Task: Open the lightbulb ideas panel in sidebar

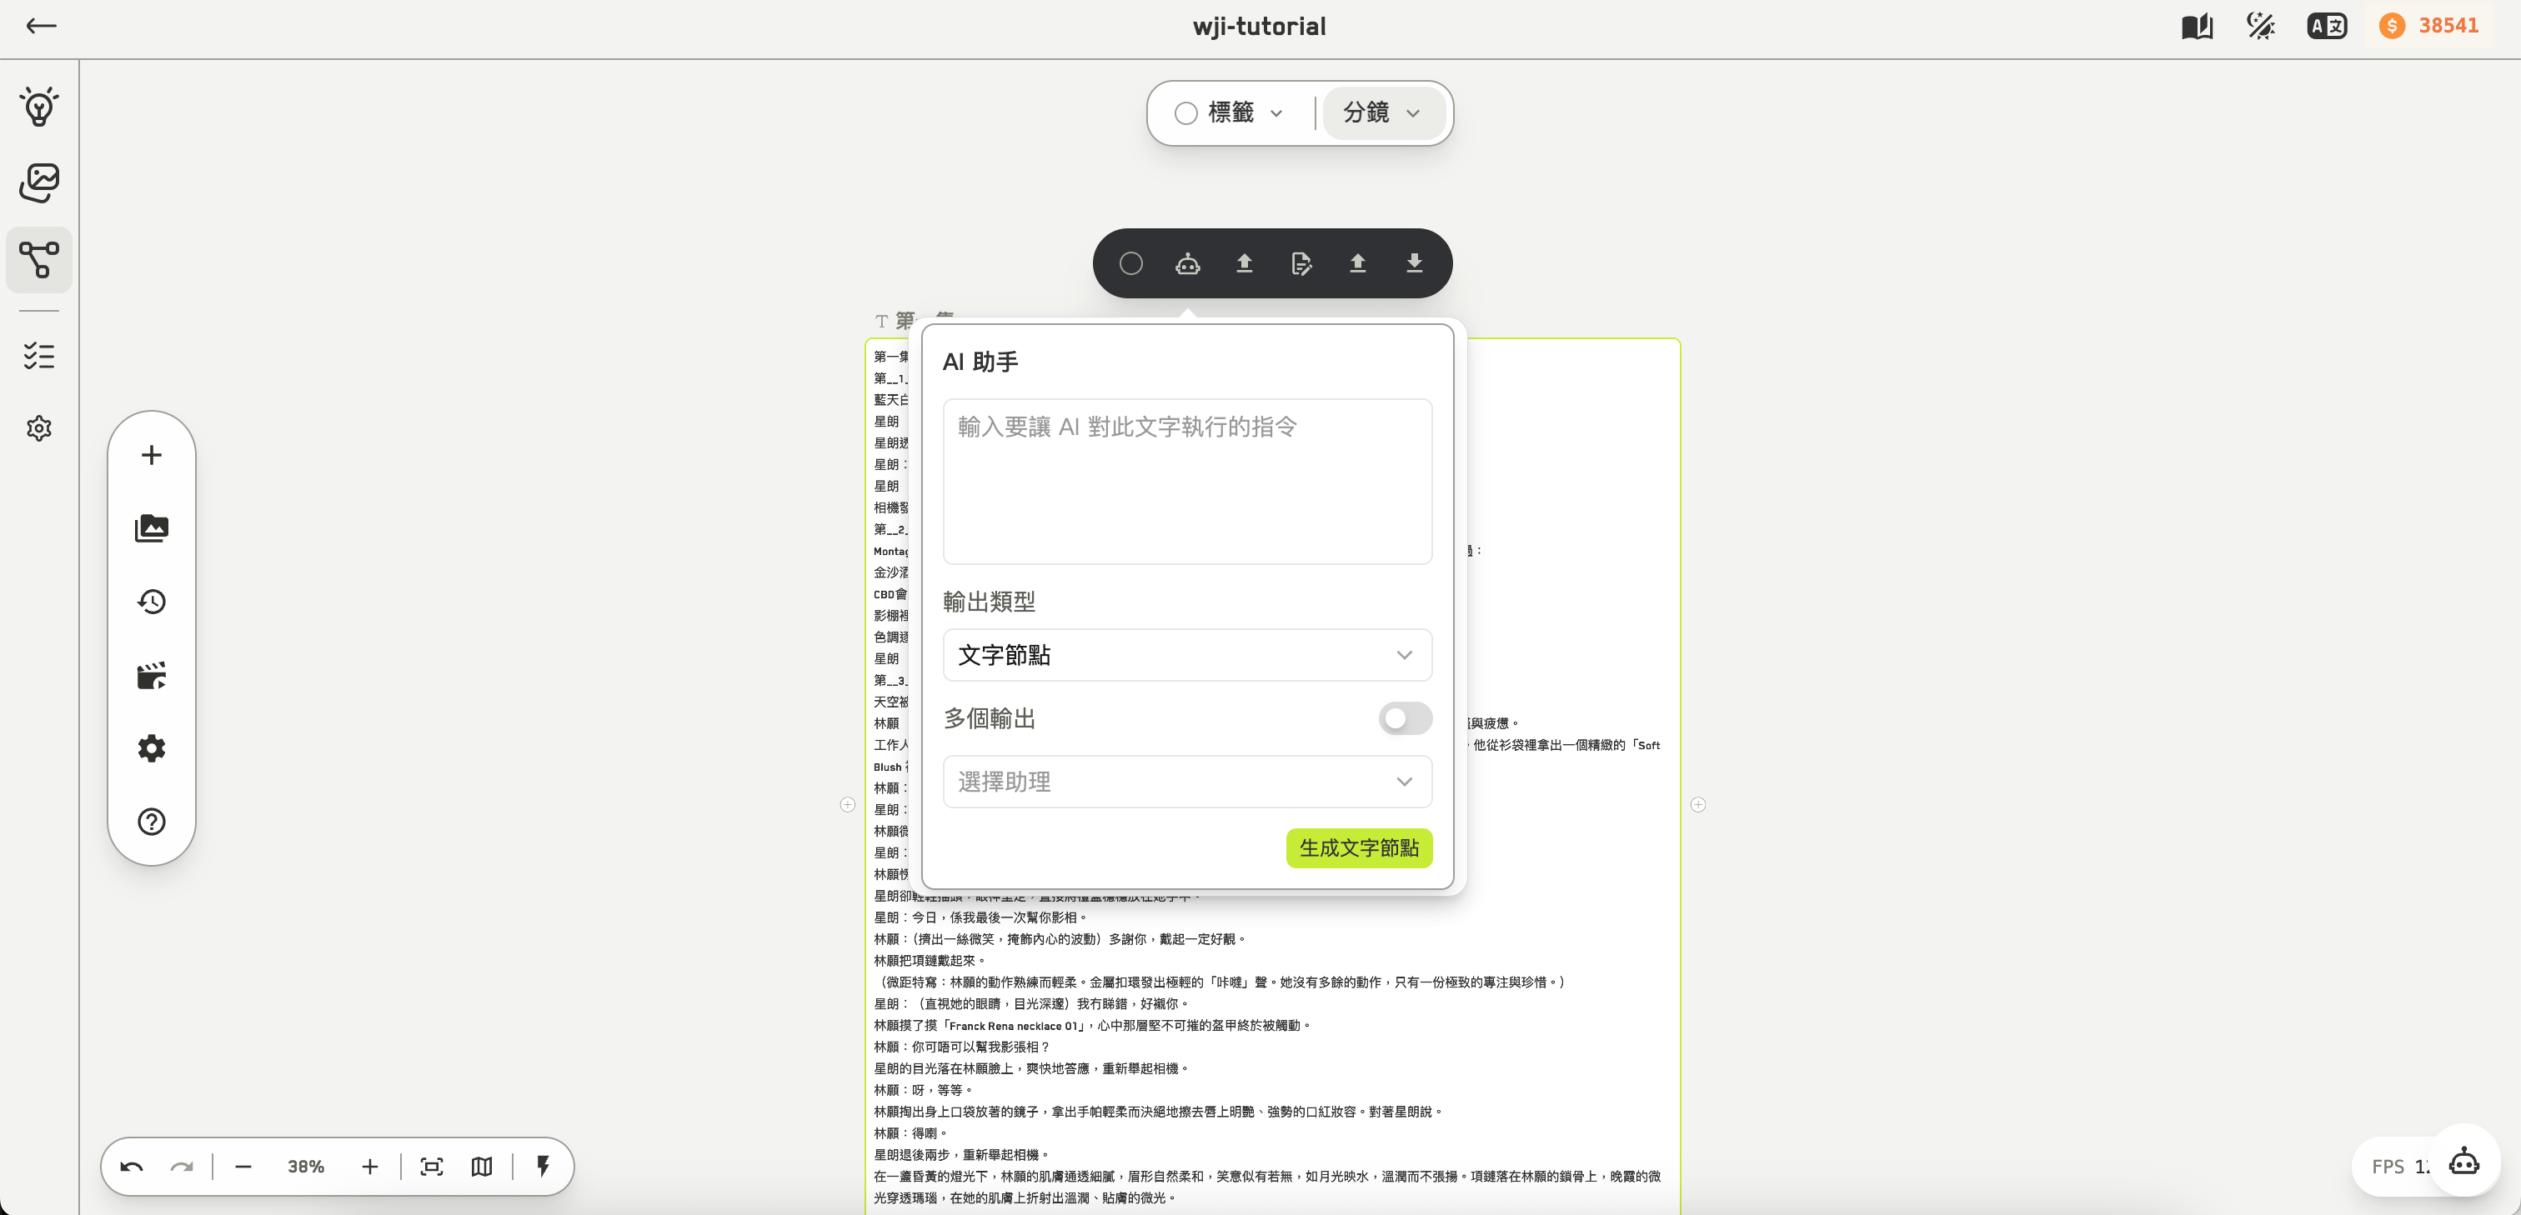Action: tap(39, 107)
